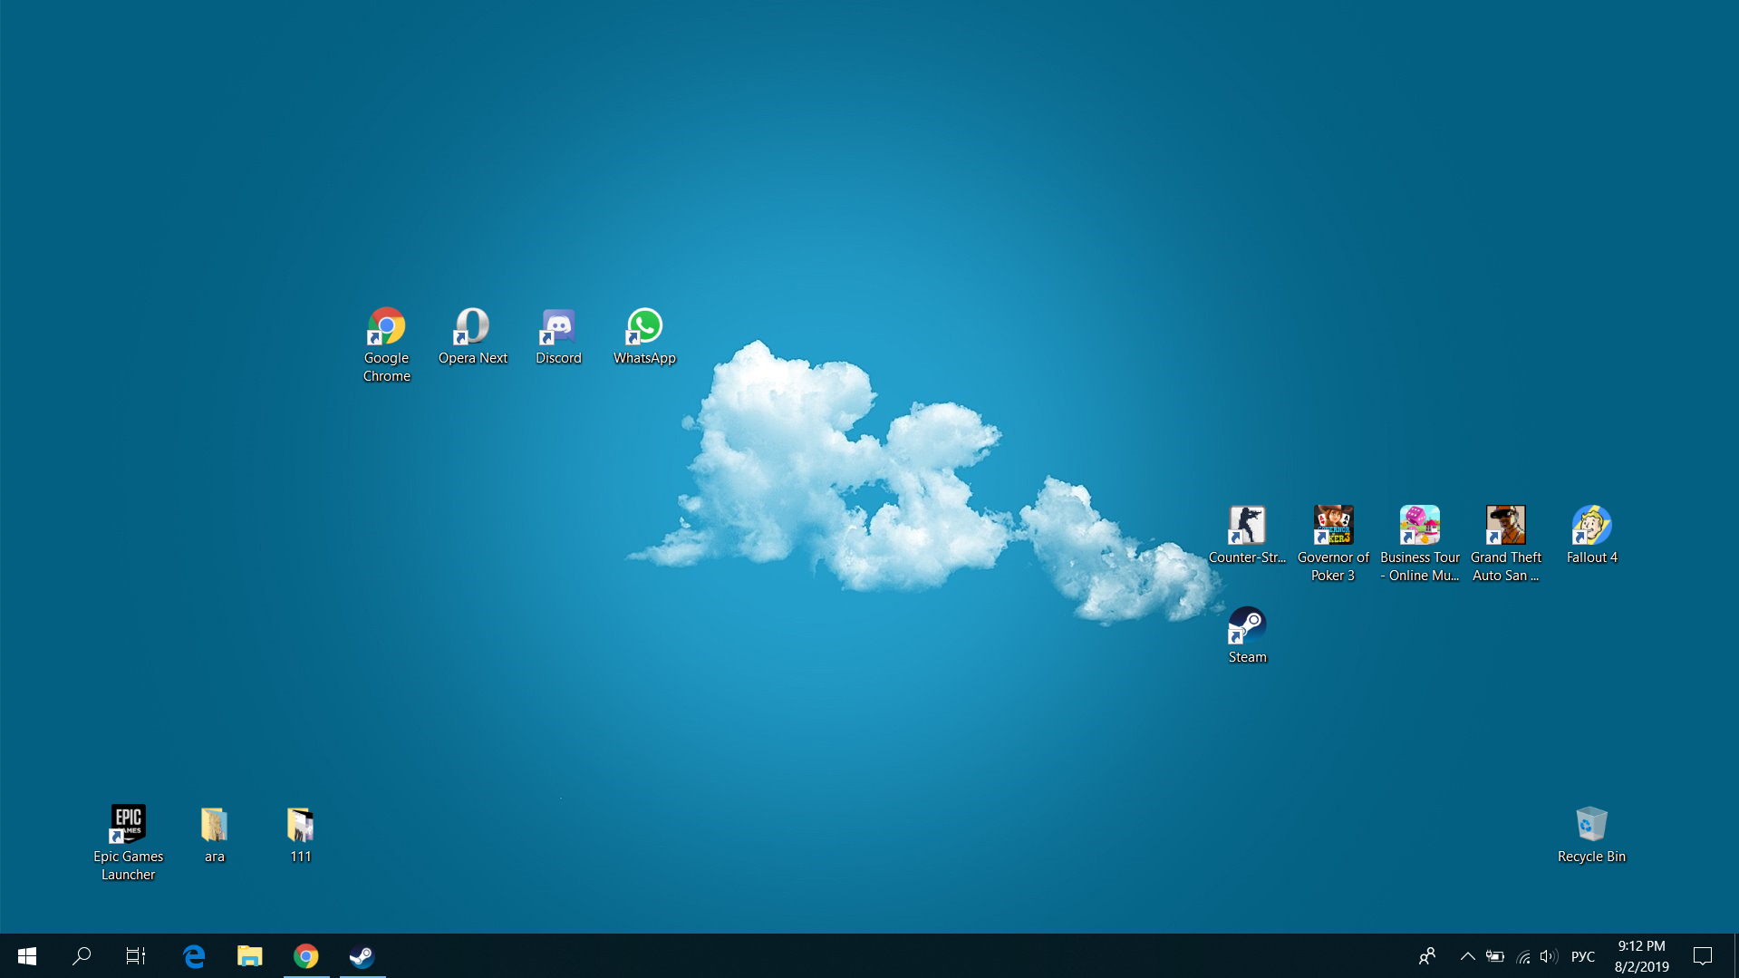The width and height of the screenshot is (1739, 978).
Task: Select the Business Tour game shortcut
Action: tap(1419, 544)
